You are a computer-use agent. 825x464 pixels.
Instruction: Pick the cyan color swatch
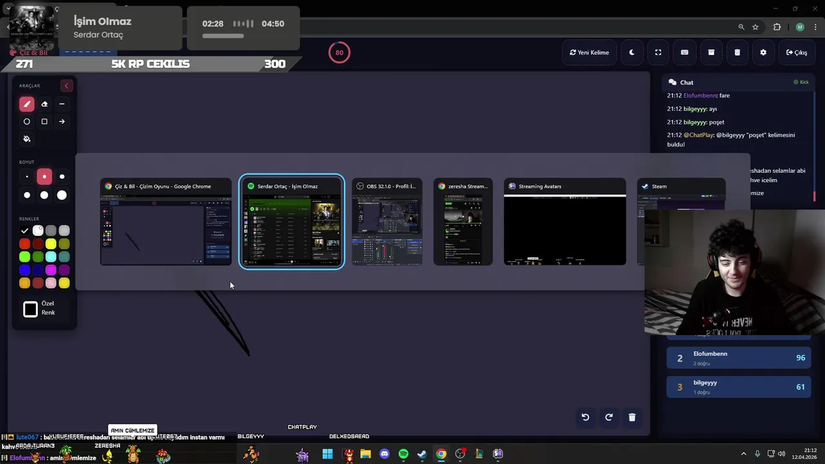51,257
